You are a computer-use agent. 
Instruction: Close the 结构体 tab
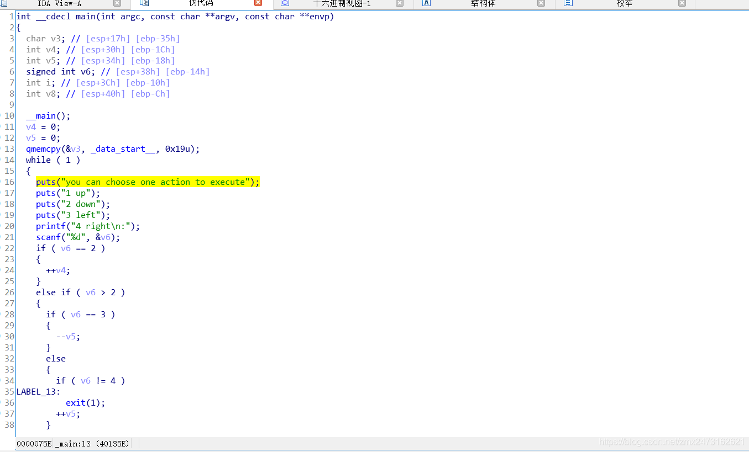(x=541, y=3)
